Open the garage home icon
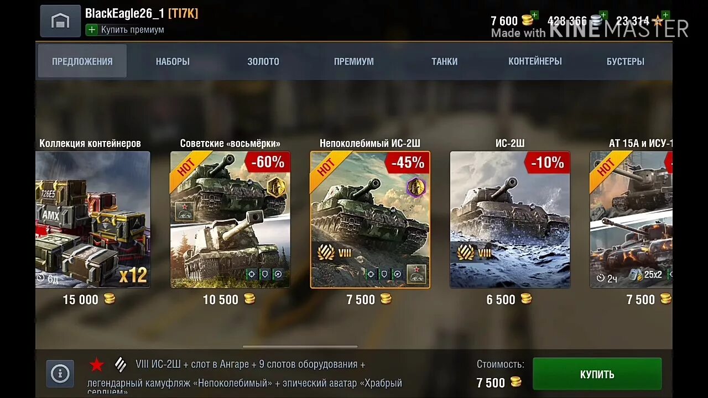This screenshot has height=398, width=708. pos(60,21)
